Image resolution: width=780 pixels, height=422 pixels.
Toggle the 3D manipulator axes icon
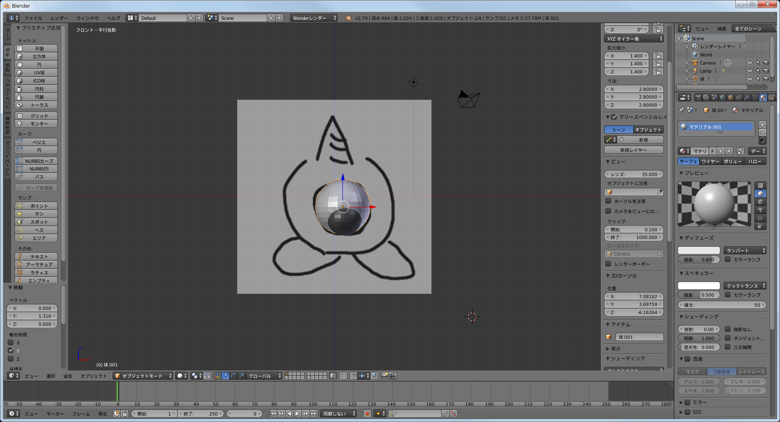tap(217, 376)
